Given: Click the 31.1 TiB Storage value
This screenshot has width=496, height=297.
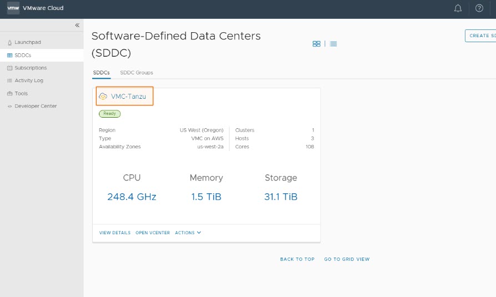Looking at the screenshot, I should [x=281, y=197].
